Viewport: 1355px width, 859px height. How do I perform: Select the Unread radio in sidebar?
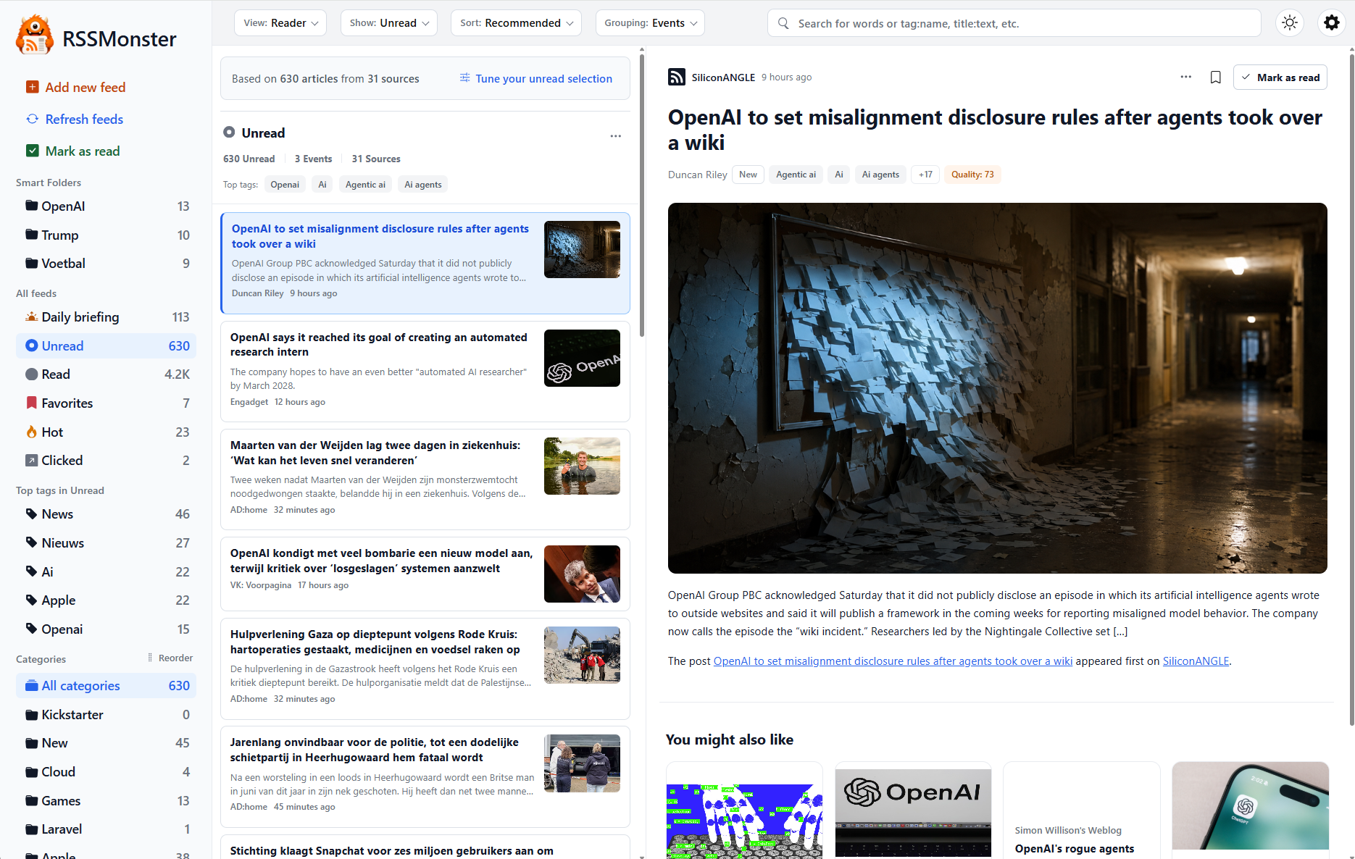(x=32, y=346)
